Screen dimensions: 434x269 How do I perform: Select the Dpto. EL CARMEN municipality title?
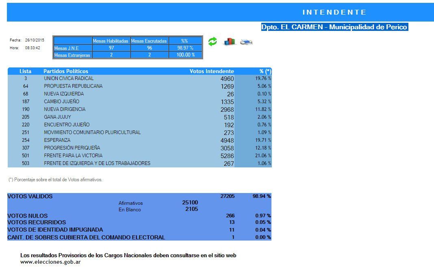point(334,27)
